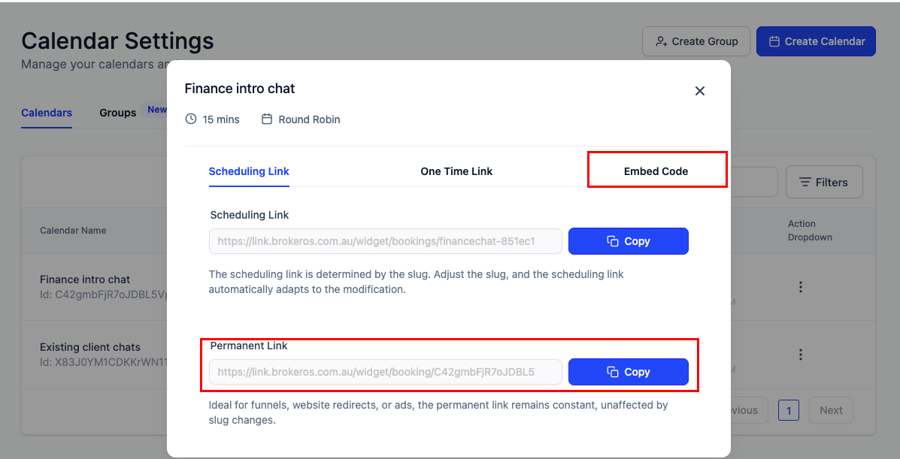Open the three-dot menu for Finance intro chat row
This screenshot has width=900, height=459.
click(801, 287)
